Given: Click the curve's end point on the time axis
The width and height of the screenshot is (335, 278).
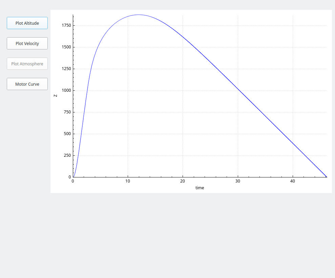Looking at the screenshot, I should [x=326, y=177].
